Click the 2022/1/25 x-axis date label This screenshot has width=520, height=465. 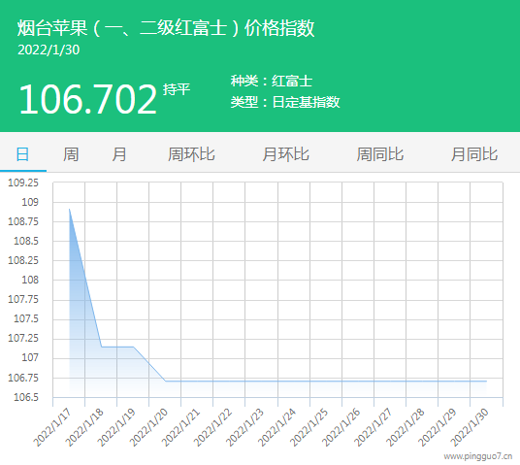(x=309, y=427)
